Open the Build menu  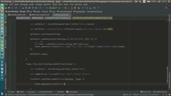(55, 5)
